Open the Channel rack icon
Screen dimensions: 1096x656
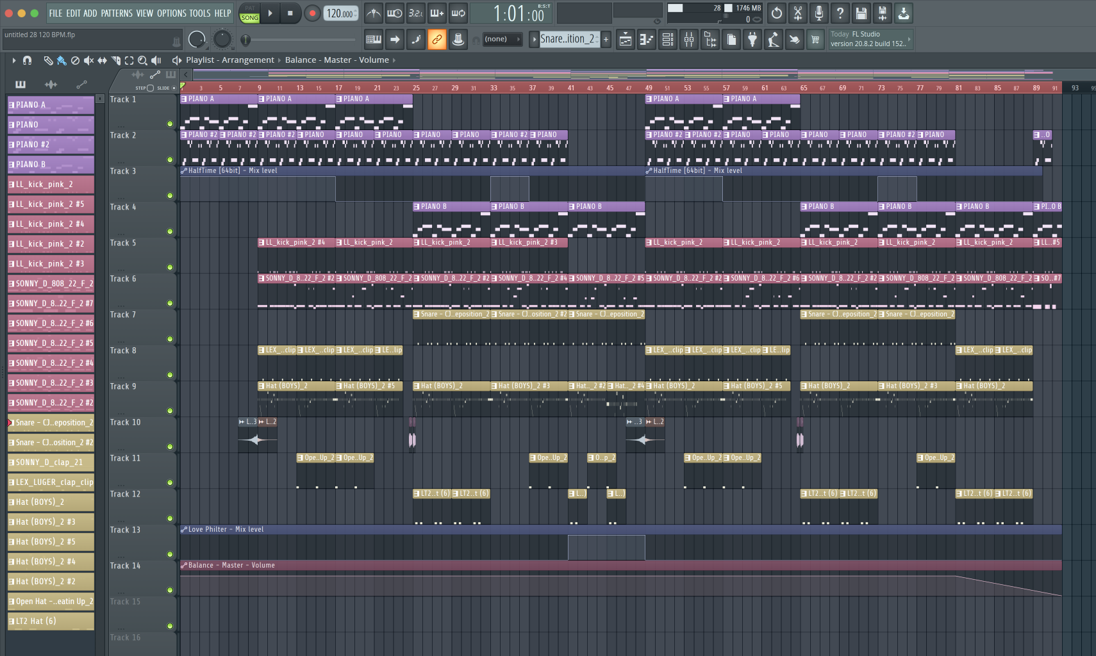(668, 40)
